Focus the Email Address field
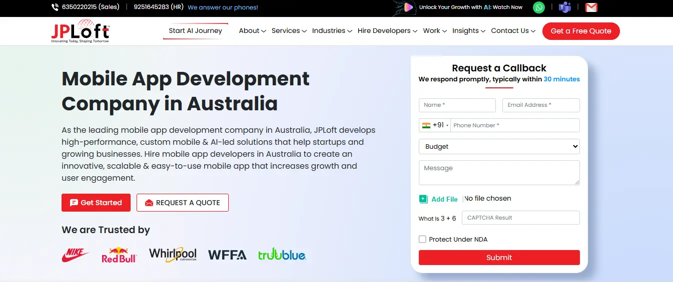Screen dimensions: 673x282 pyautogui.click(x=541, y=105)
